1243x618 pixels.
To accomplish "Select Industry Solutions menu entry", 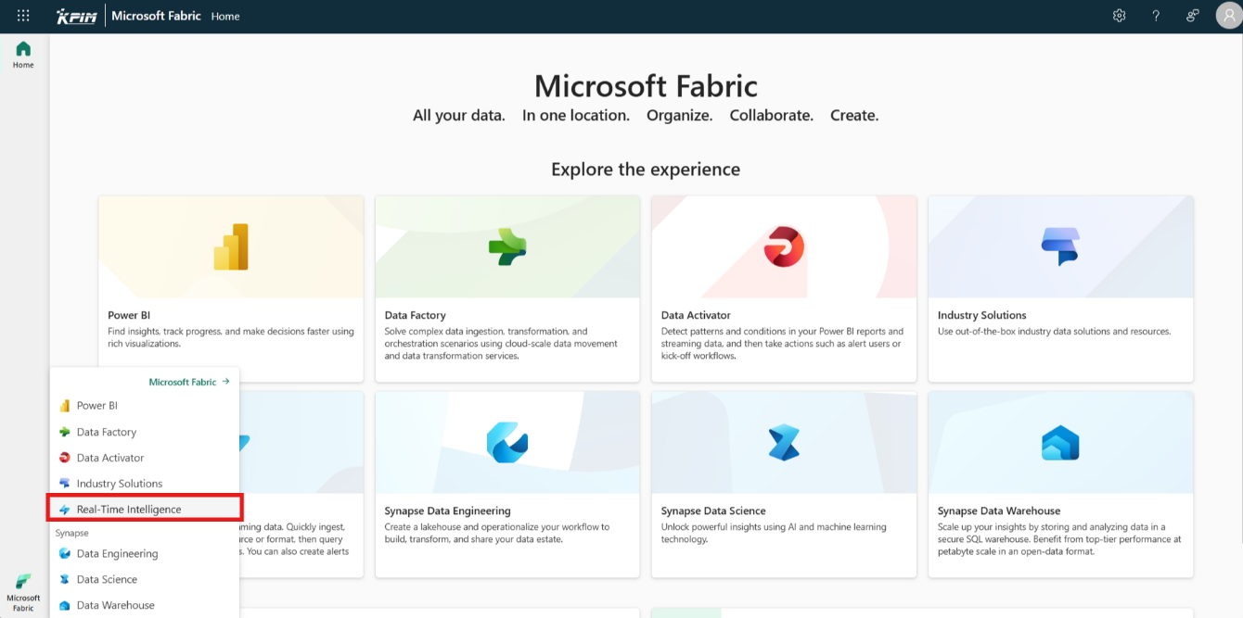I will tap(145, 484).
